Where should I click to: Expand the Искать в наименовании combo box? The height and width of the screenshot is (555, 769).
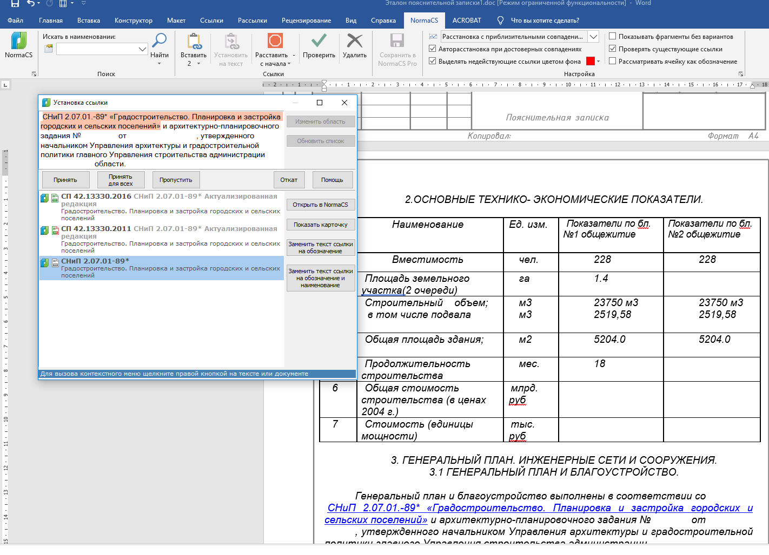click(142, 49)
